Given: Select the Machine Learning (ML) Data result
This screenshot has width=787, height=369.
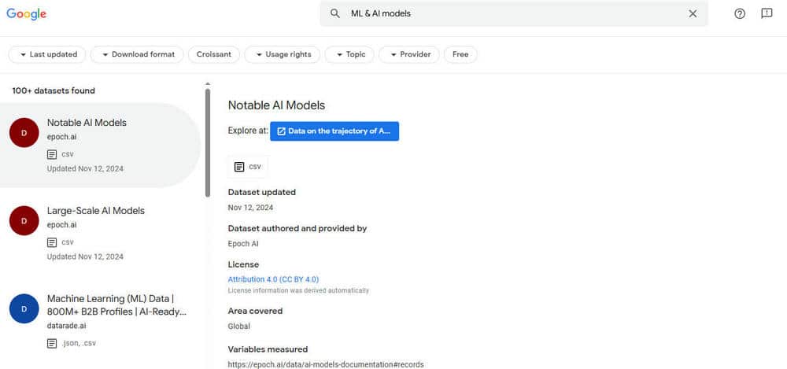Looking at the screenshot, I should 101,321.
